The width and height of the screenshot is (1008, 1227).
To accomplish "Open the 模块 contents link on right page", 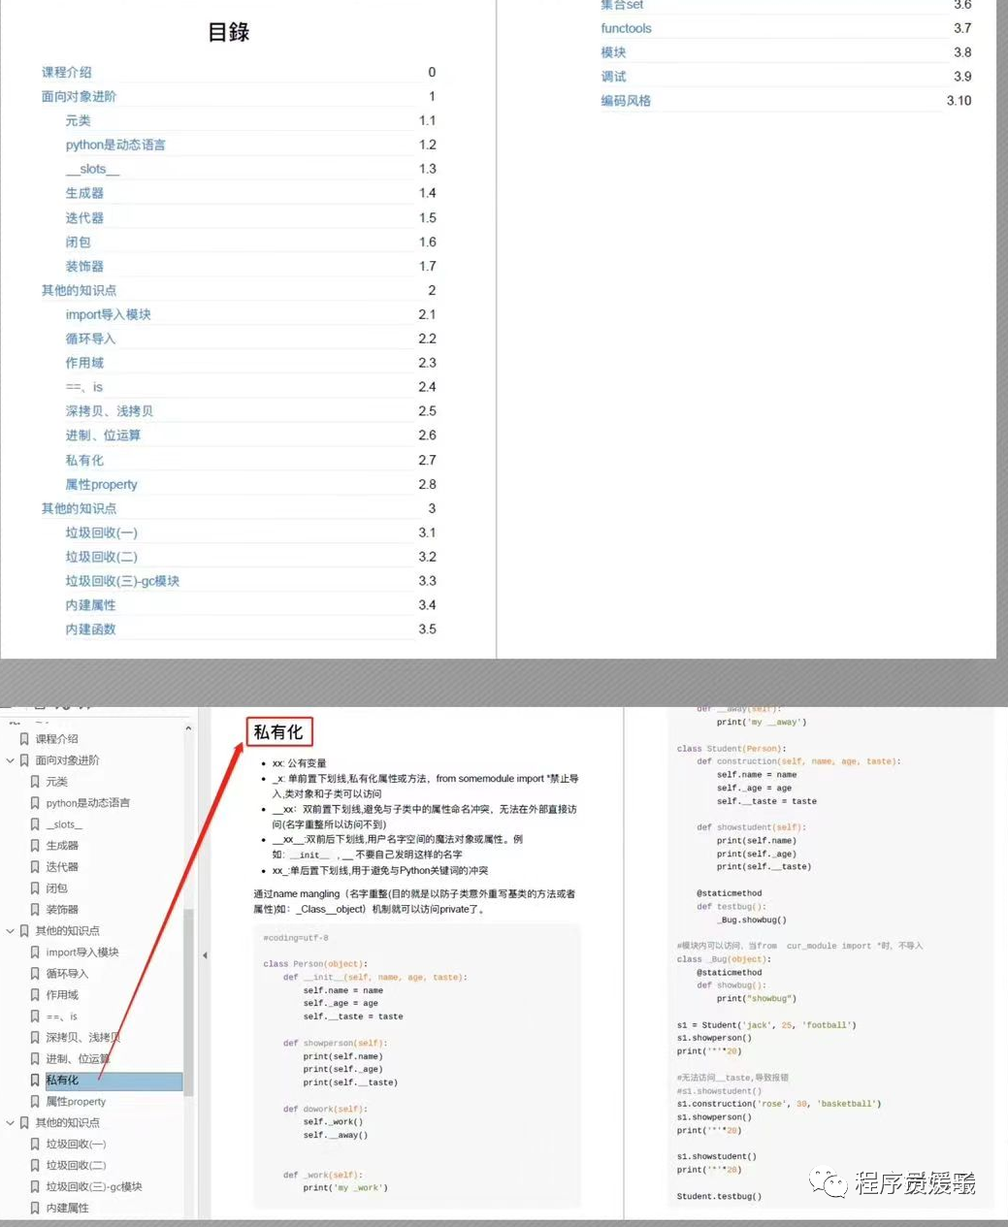I will pyautogui.click(x=613, y=52).
